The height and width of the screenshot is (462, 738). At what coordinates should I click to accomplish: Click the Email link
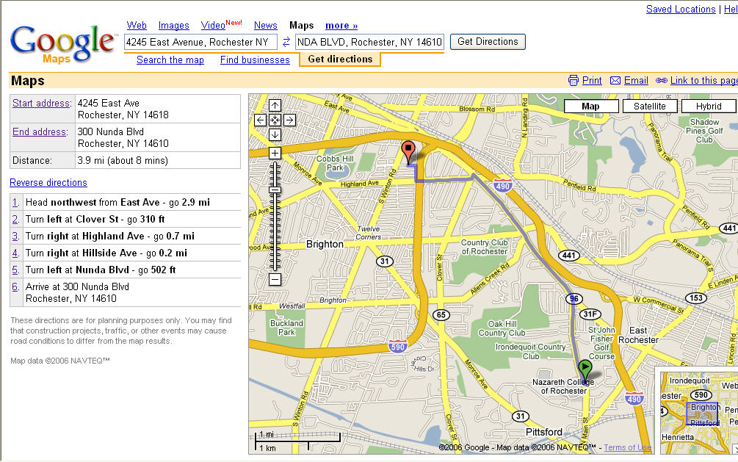click(636, 81)
